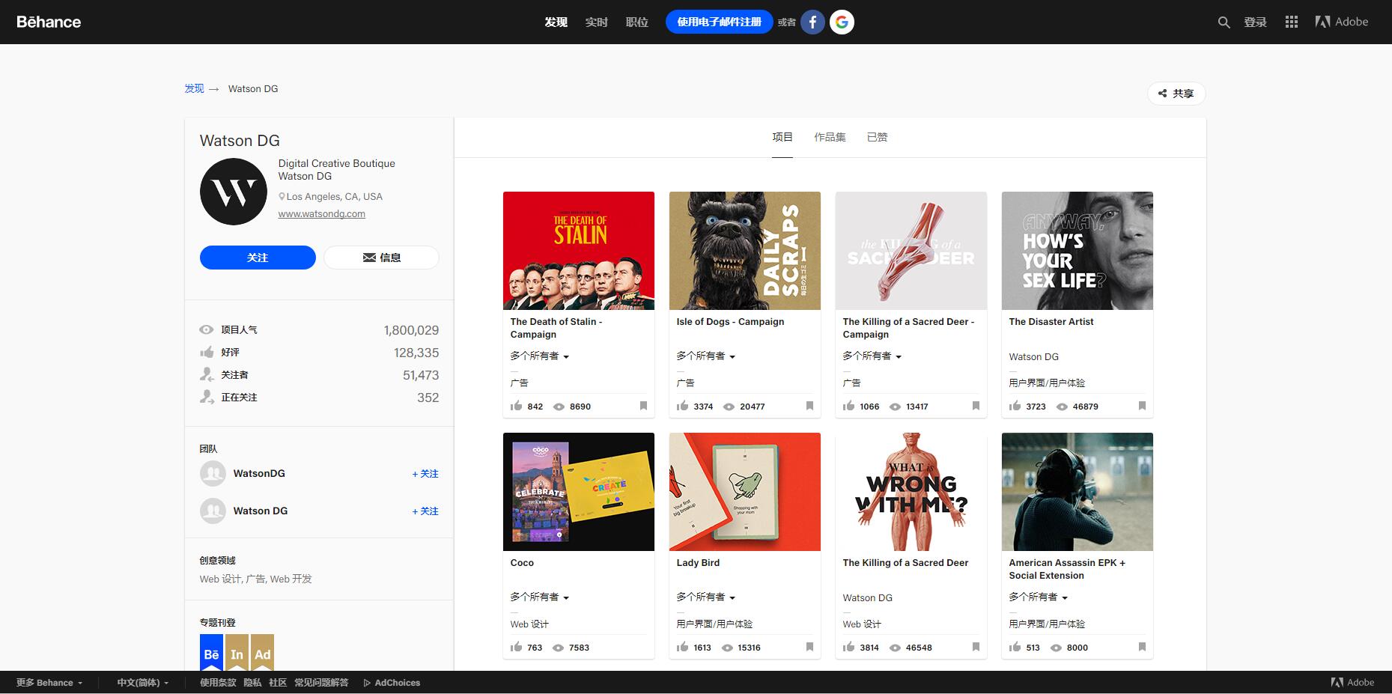Follow the Watson DG team
1392x694 pixels.
[425, 511]
